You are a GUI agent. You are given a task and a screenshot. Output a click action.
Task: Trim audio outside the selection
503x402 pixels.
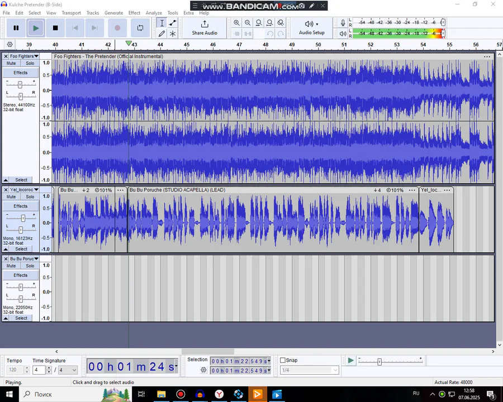(x=237, y=33)
